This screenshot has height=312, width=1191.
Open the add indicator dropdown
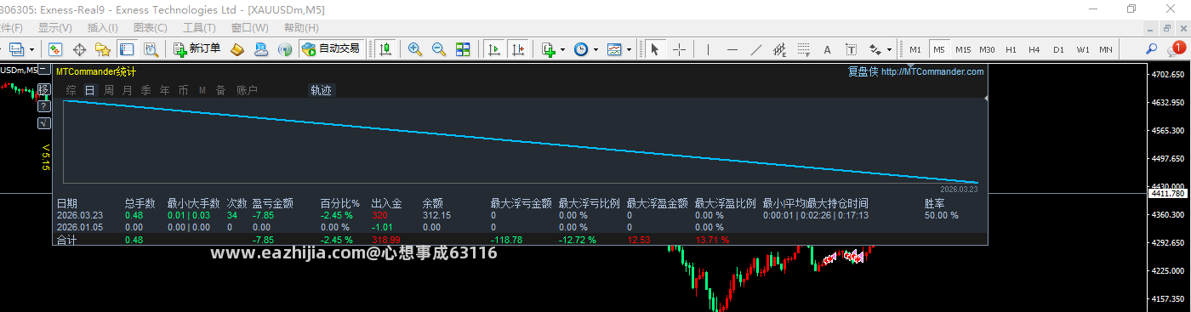pos(553,49)
